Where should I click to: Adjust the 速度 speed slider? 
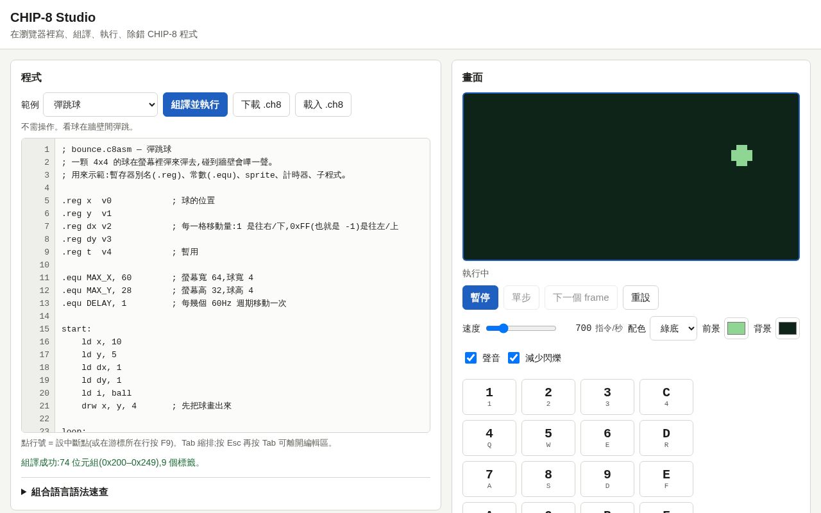(x=521, y=328)
